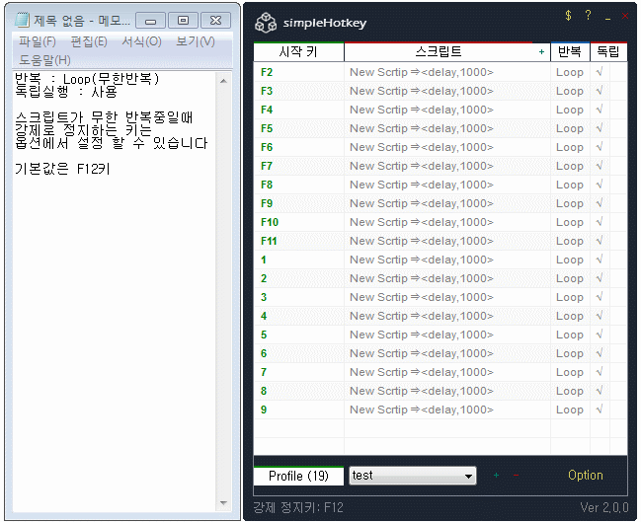Select the F10 start key cell
This screenshot has height=522, width=641.
point(299,222)
